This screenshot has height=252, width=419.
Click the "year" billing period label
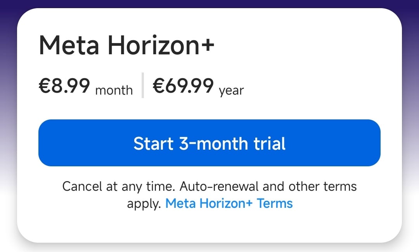pyautogui.click(x=231, y=91)
